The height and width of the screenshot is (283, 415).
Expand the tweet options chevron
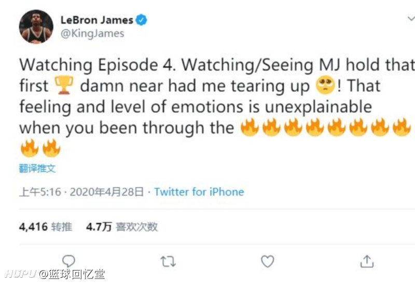point(411,19)
